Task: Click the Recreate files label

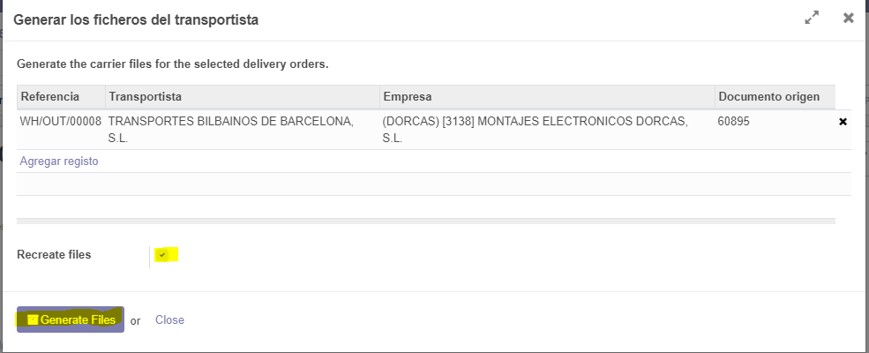Action: click(x=54, y=254)
